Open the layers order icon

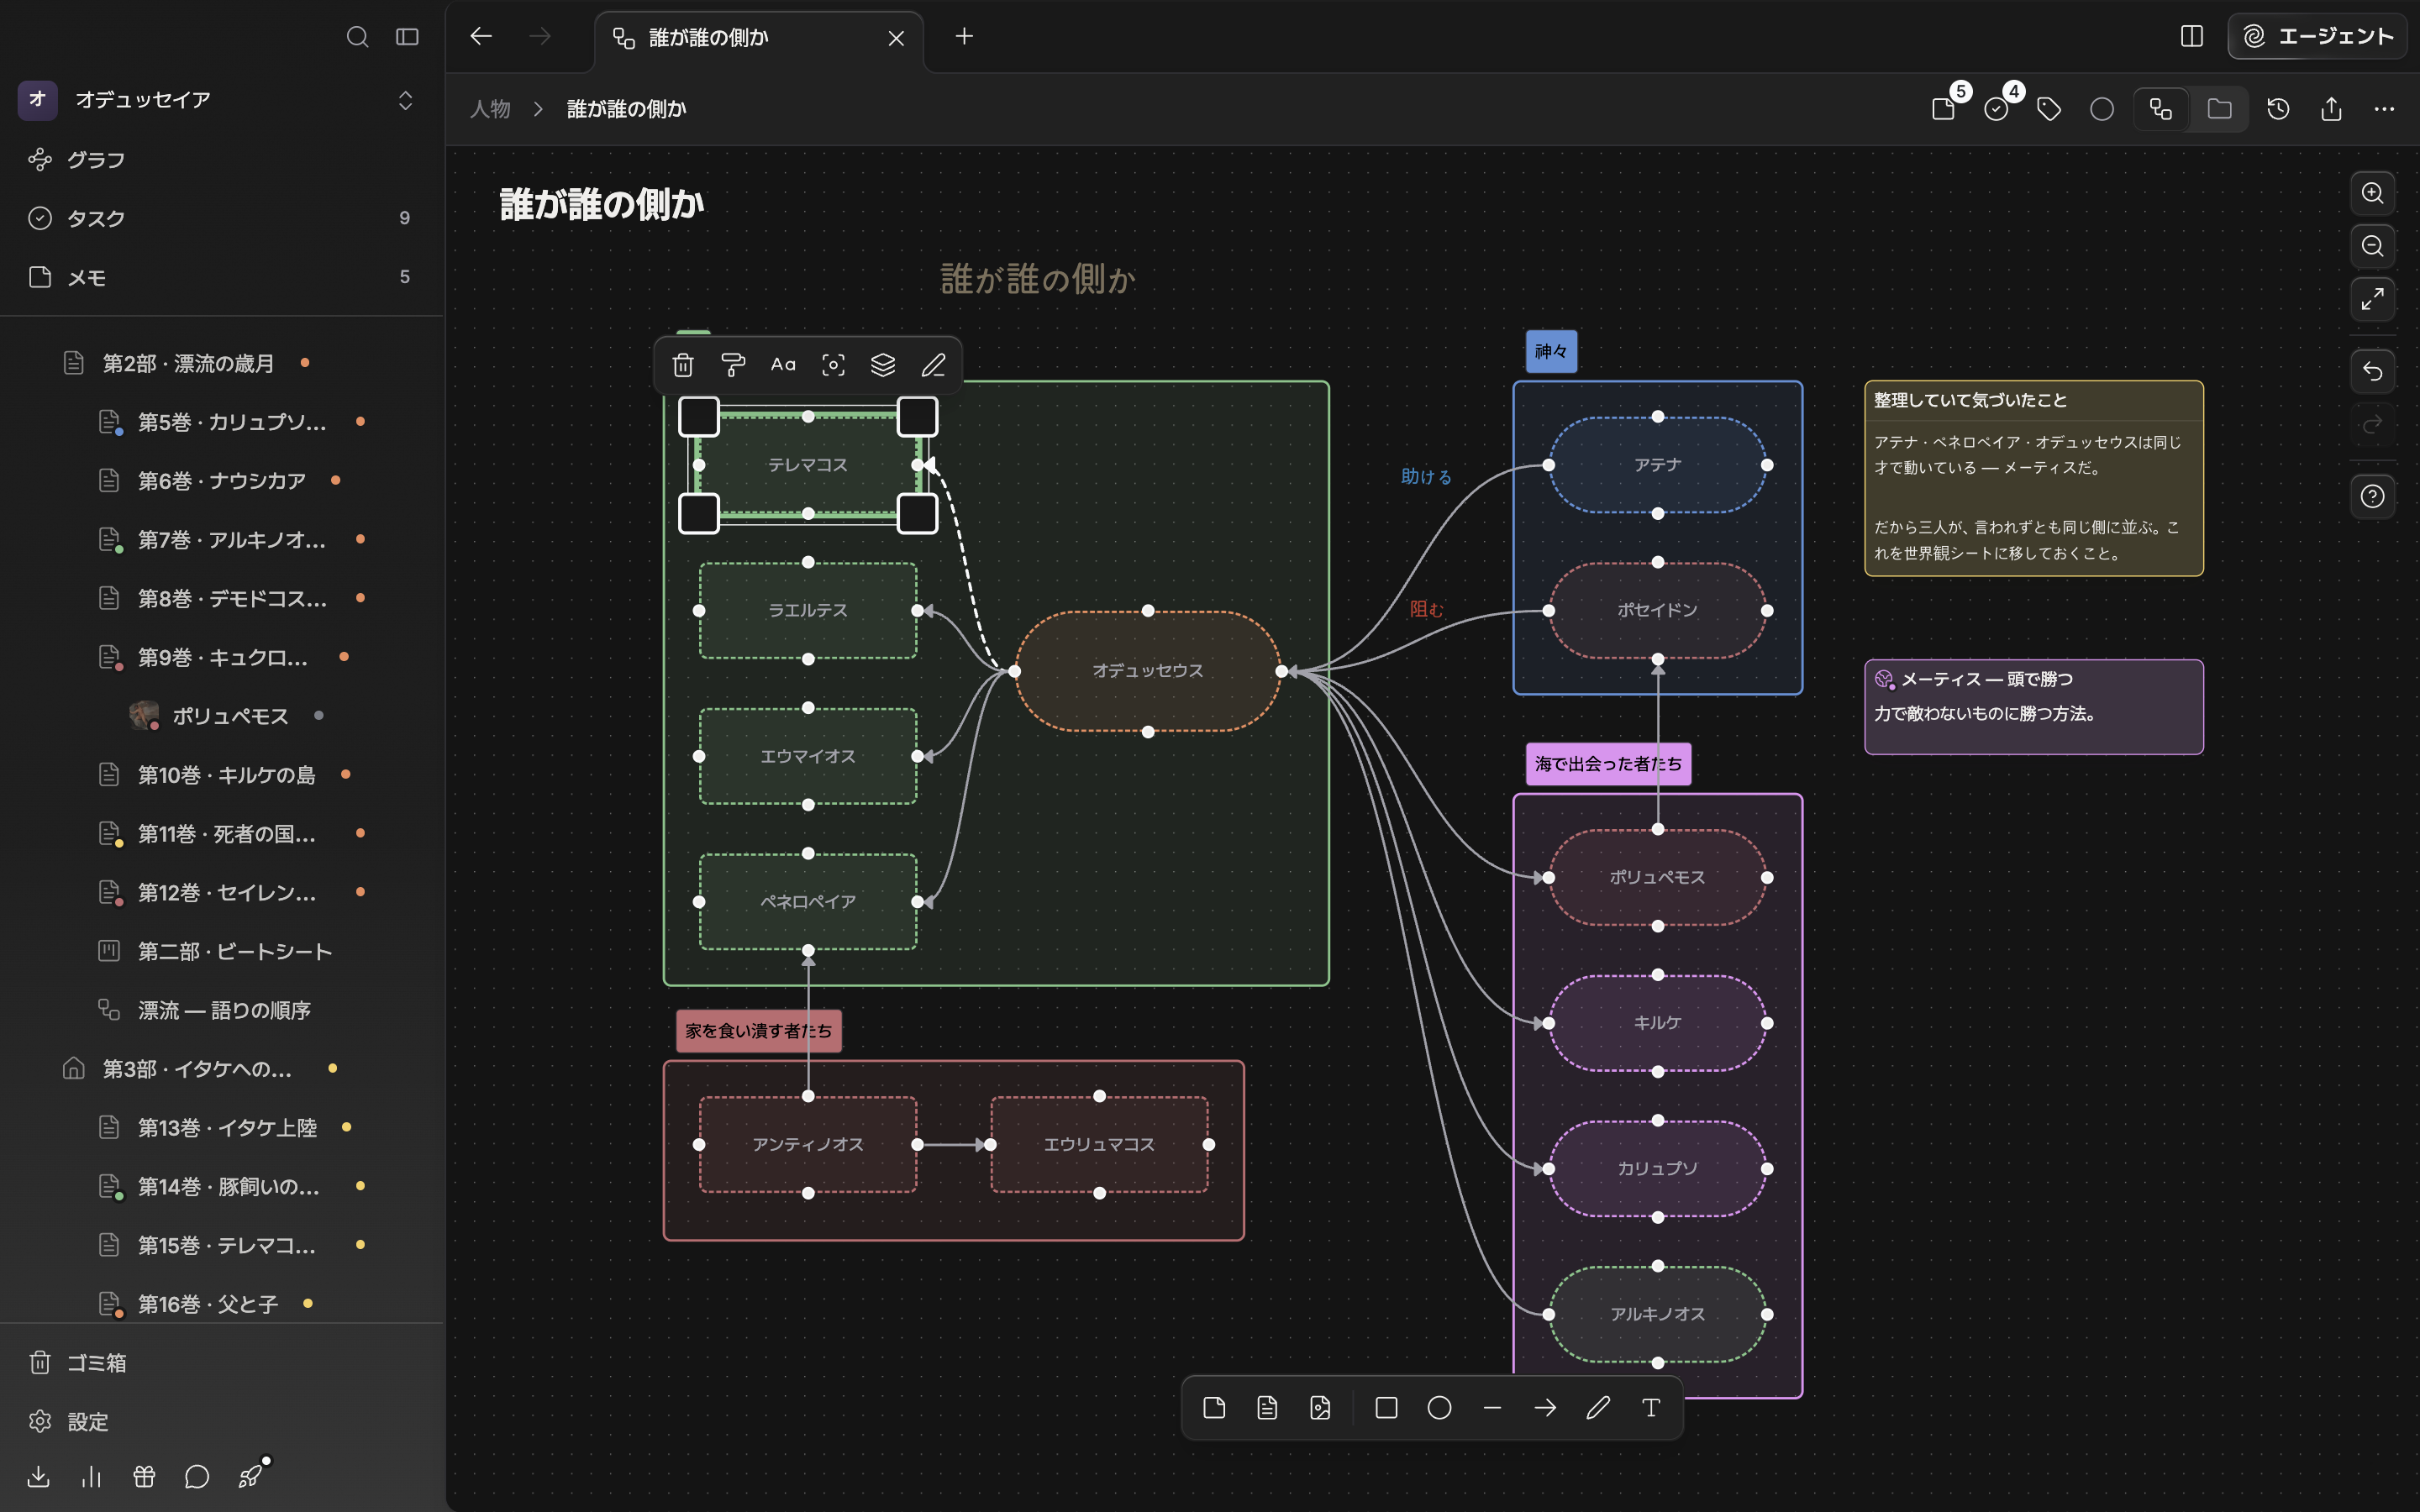point(883,365)
